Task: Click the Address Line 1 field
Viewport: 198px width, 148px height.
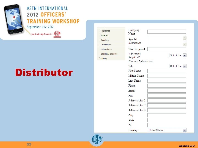Action: coord(167,100)
